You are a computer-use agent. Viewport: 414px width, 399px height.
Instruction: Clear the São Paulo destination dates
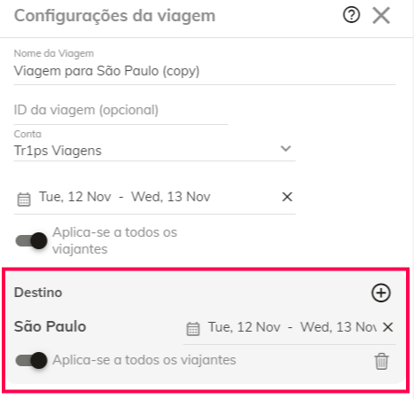(387, 327)
